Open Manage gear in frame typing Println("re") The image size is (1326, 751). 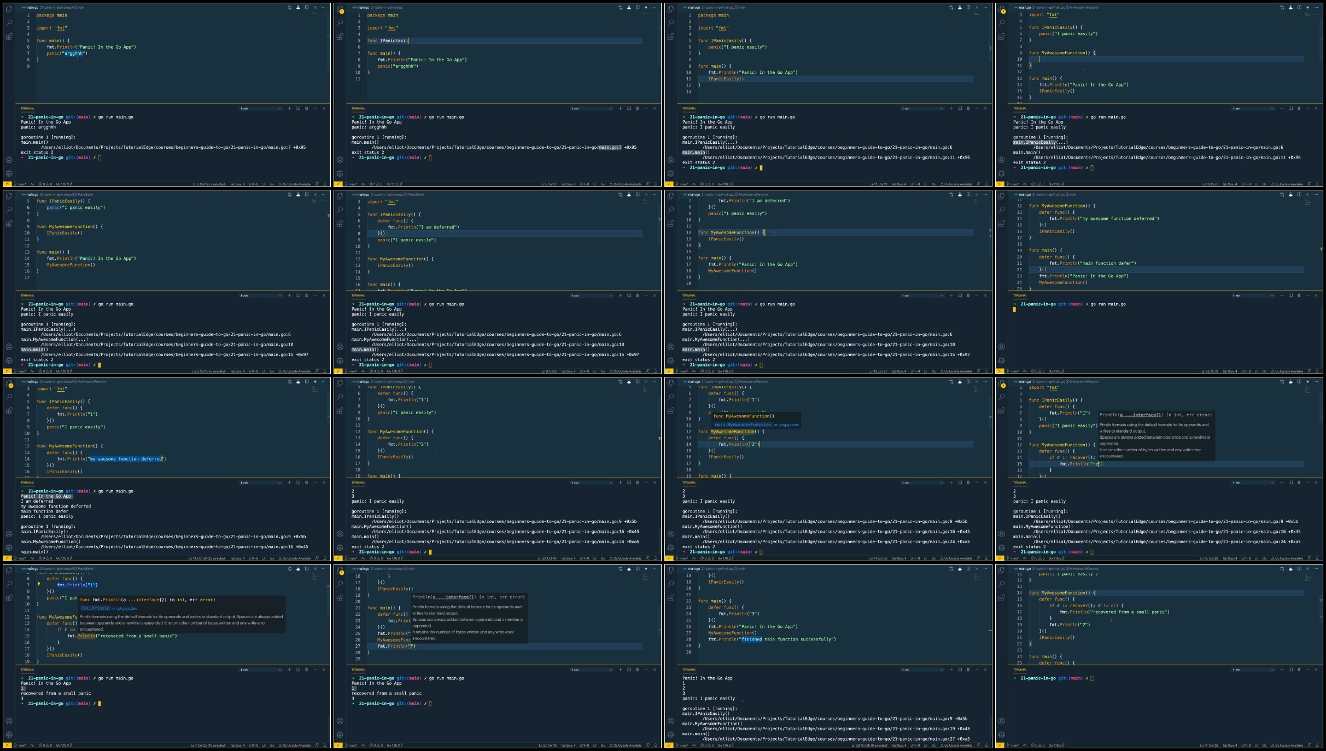click(1002, 548)
